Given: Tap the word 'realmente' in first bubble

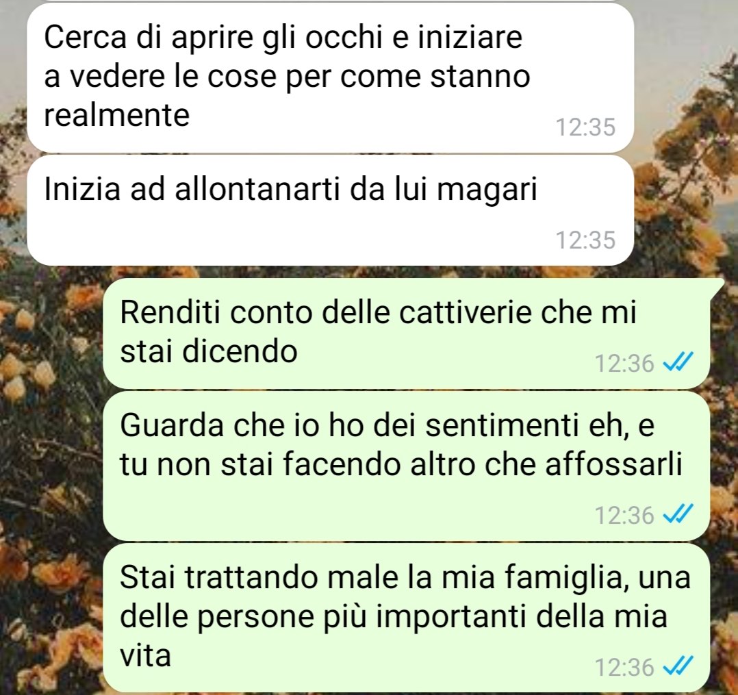Looking at the screenshot, I should click(x=116, y=114).
